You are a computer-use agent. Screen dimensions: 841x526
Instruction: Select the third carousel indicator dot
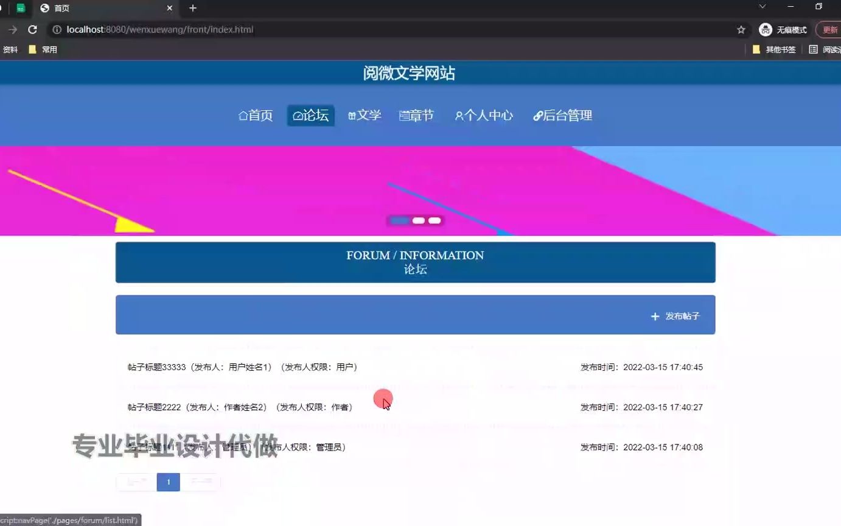[x=434, y=220]
